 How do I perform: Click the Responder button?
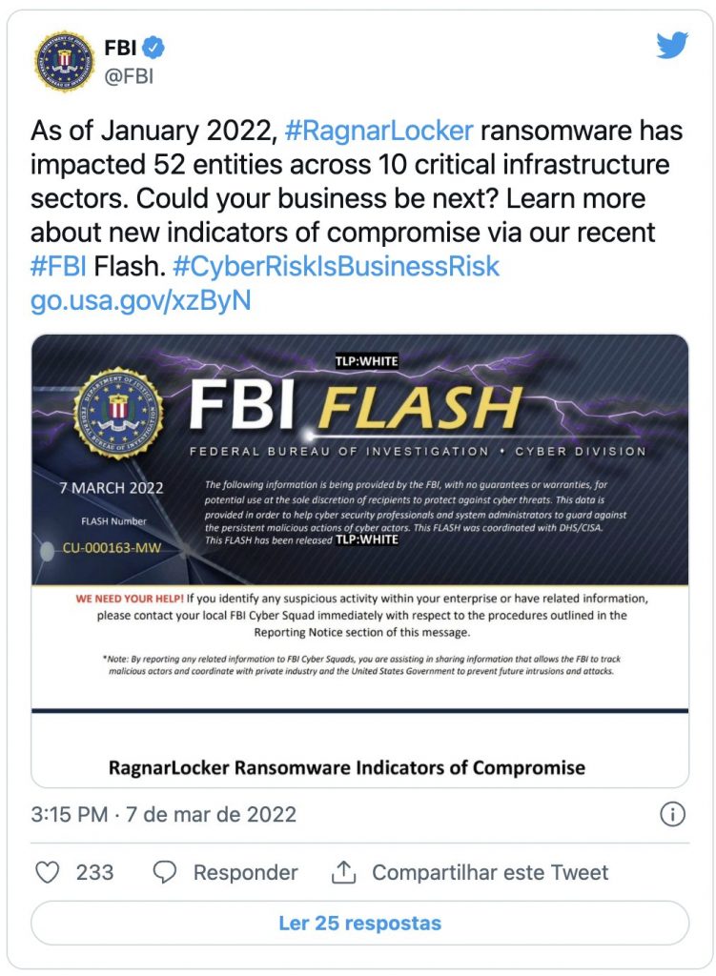(245, 872)
